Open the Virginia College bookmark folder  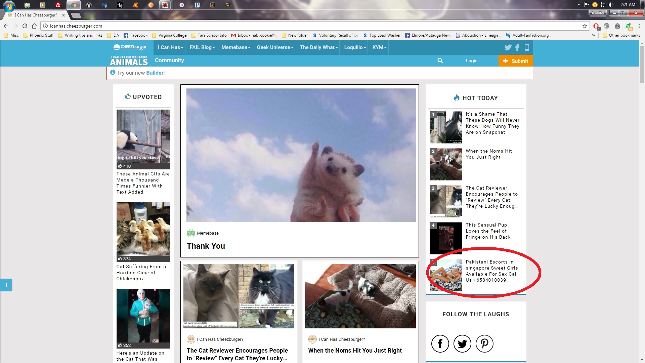tap(169, 35)
